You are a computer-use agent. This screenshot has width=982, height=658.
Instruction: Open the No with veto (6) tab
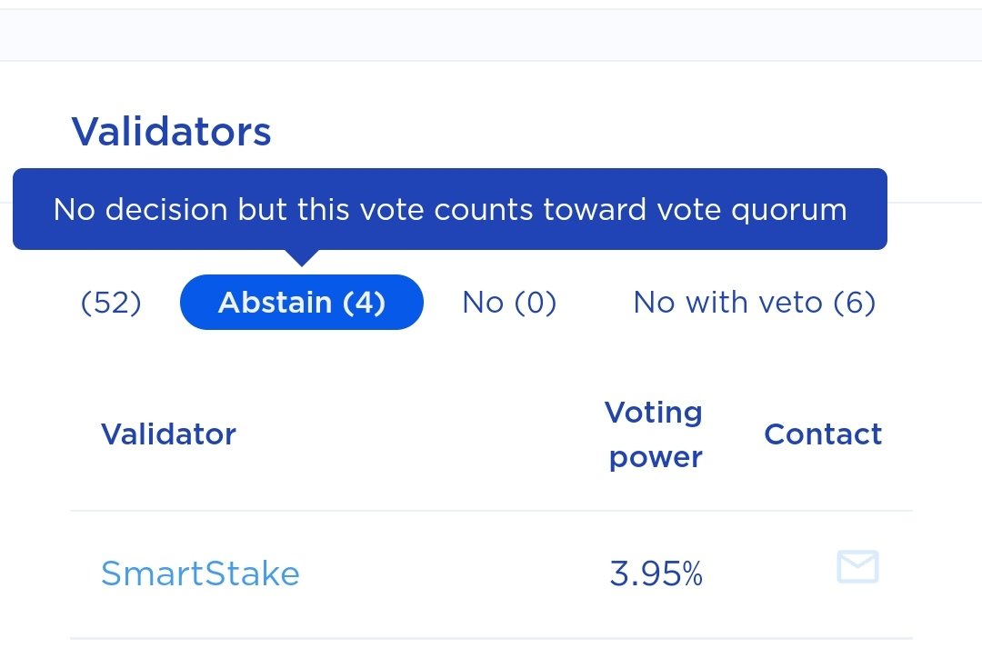(754, 302)
